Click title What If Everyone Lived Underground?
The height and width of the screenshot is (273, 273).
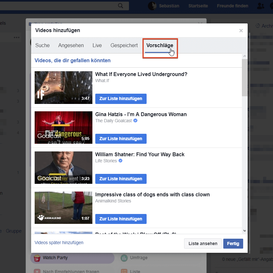141,74
